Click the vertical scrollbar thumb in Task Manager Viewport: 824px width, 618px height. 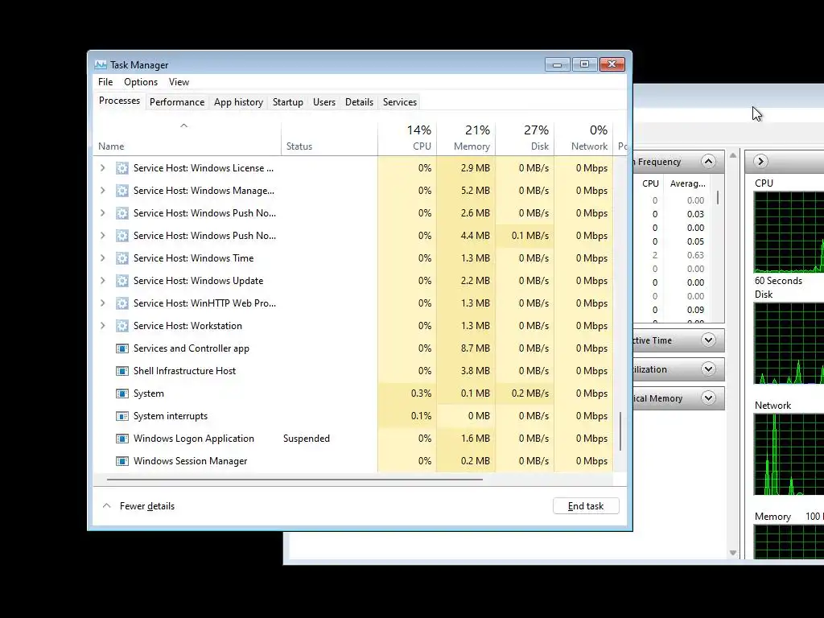click(620, 431)
